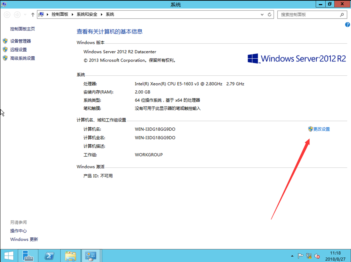Click the search magnifier icon
Image resolution: width=351 pixels, height=262 pixels.
pyautogui.click(x=342, y=14)
